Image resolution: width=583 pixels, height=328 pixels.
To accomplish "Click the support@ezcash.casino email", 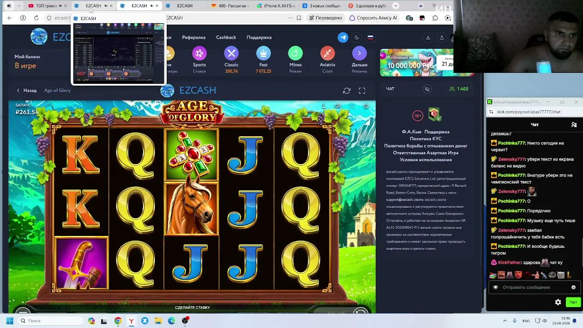I will [405, 200].
